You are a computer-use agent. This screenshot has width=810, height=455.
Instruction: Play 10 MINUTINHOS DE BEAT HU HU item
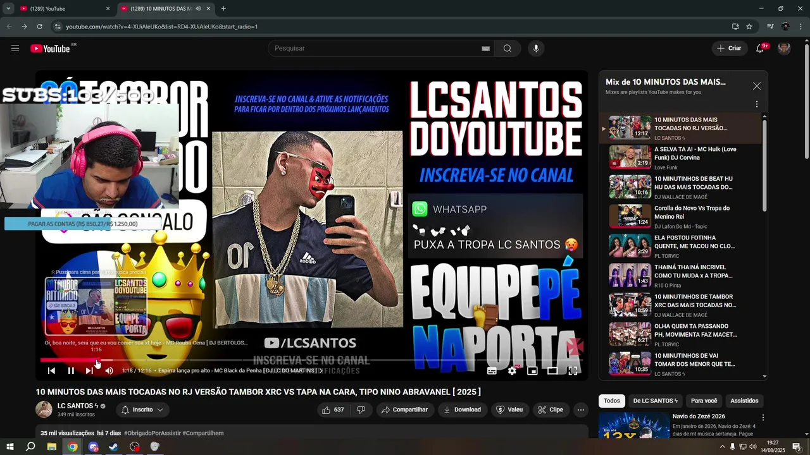(x=680, y=187)
